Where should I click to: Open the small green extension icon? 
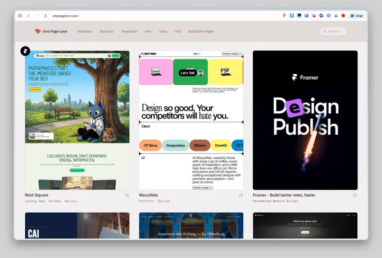click(x=336, y=16)
